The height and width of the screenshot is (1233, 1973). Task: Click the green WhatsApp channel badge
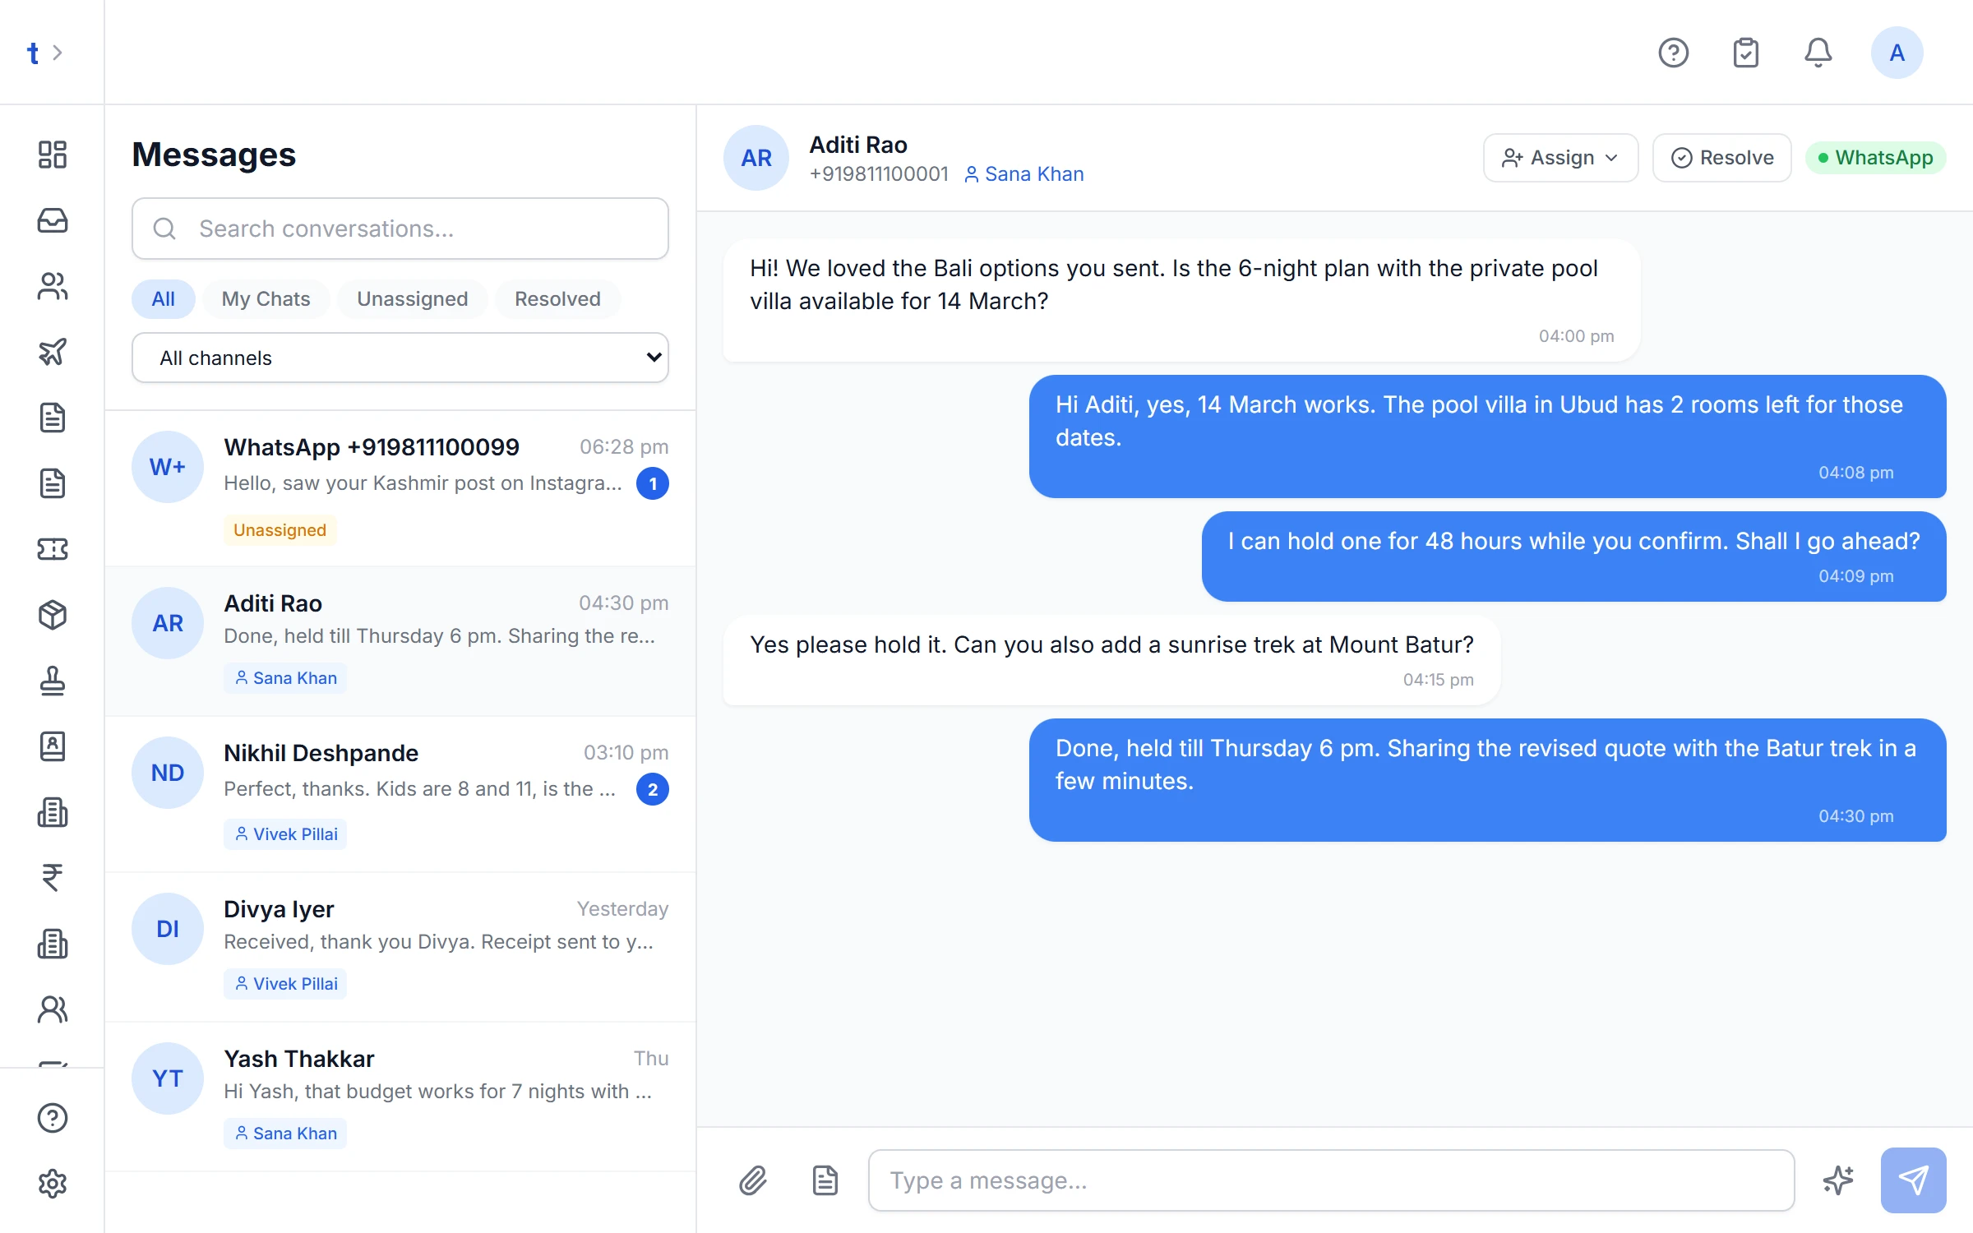pyautogui.click(x=1875, y=158)
